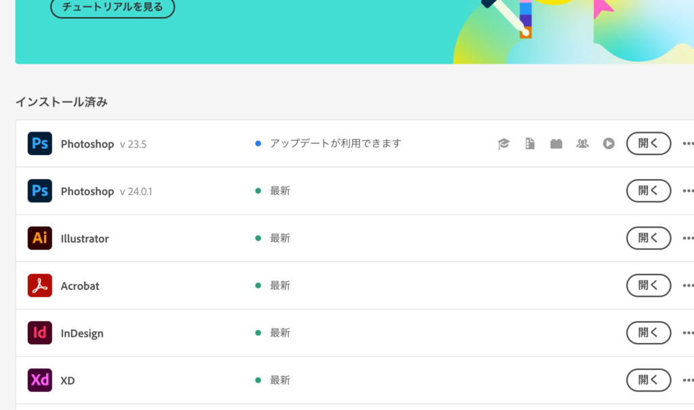Click 最新 status in XD row
Viewport: 694px width, 410px height.
280,380
